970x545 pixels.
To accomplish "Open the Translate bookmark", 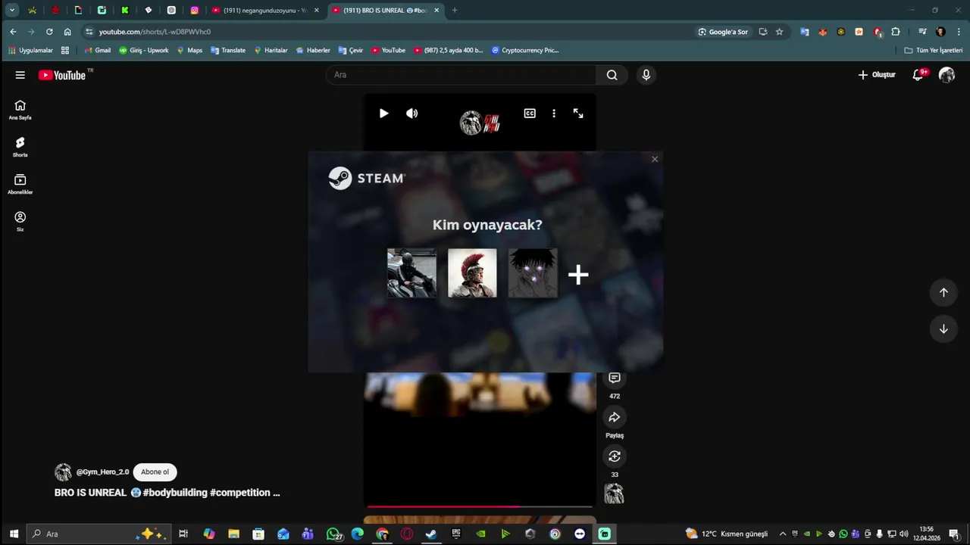I will coord(228,51).
